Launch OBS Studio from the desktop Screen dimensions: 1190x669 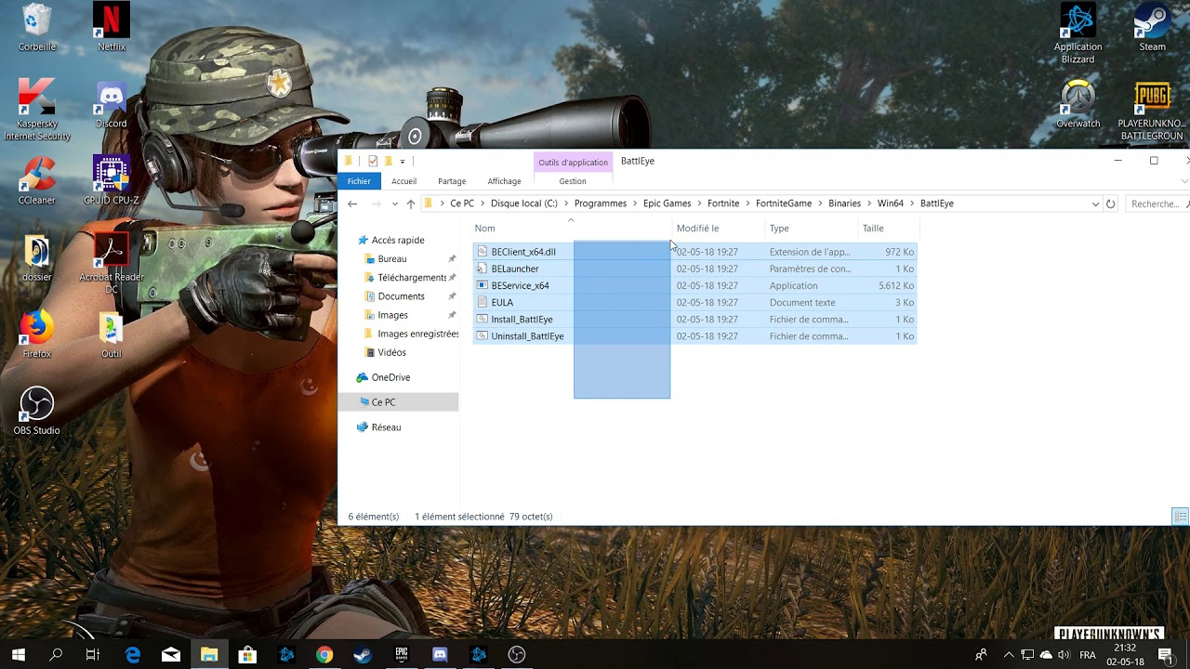37,412
